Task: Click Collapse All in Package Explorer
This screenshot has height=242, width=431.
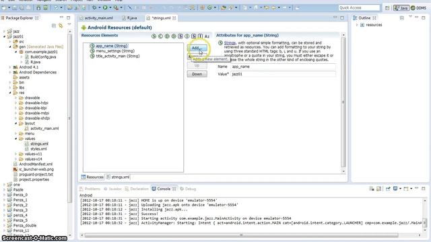Action: (x=54, y=26)
